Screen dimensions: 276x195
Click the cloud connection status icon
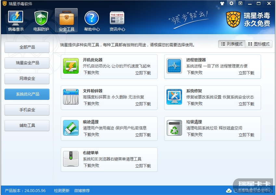click(229, 191)
